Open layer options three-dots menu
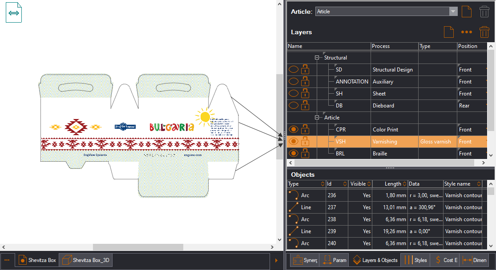 (466, 32)
